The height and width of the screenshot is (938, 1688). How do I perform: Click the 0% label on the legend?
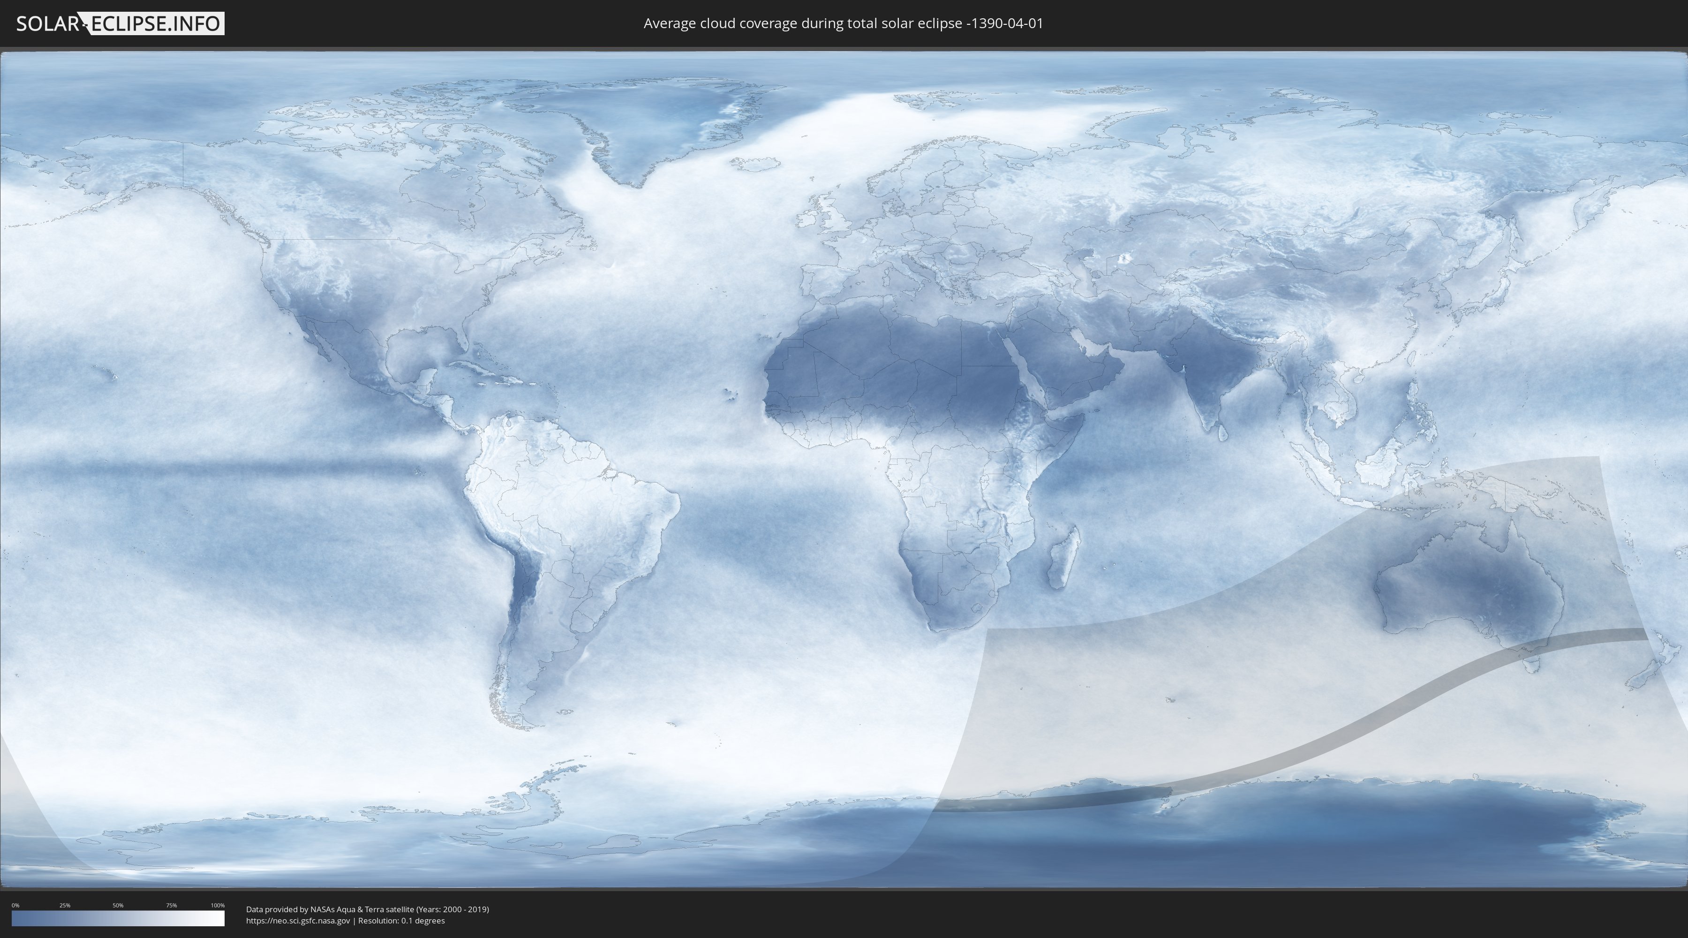[15, 905]
